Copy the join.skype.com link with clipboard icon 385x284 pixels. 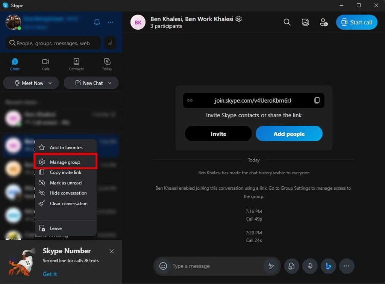(317, 100)
